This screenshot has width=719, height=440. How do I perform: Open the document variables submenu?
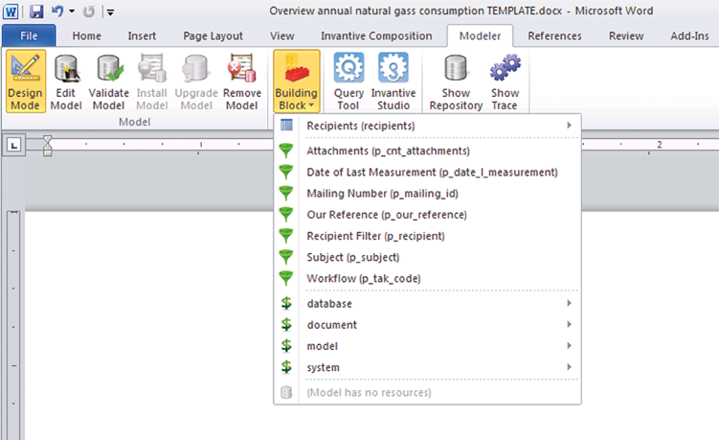(427, 325)
